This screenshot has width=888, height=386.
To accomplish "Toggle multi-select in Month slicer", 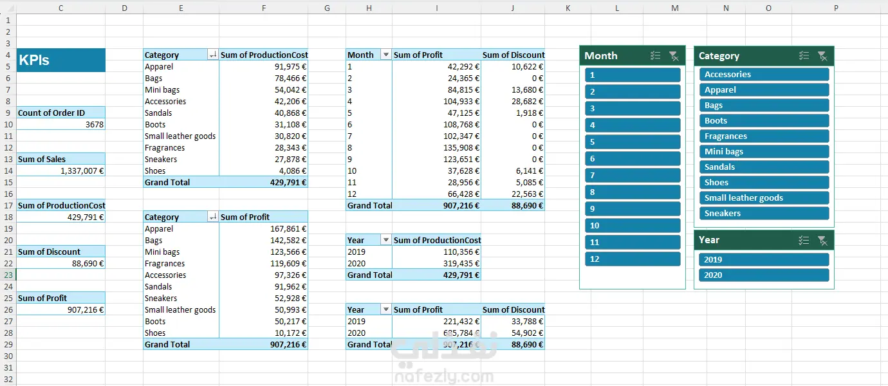I will [x=655, y=56].
